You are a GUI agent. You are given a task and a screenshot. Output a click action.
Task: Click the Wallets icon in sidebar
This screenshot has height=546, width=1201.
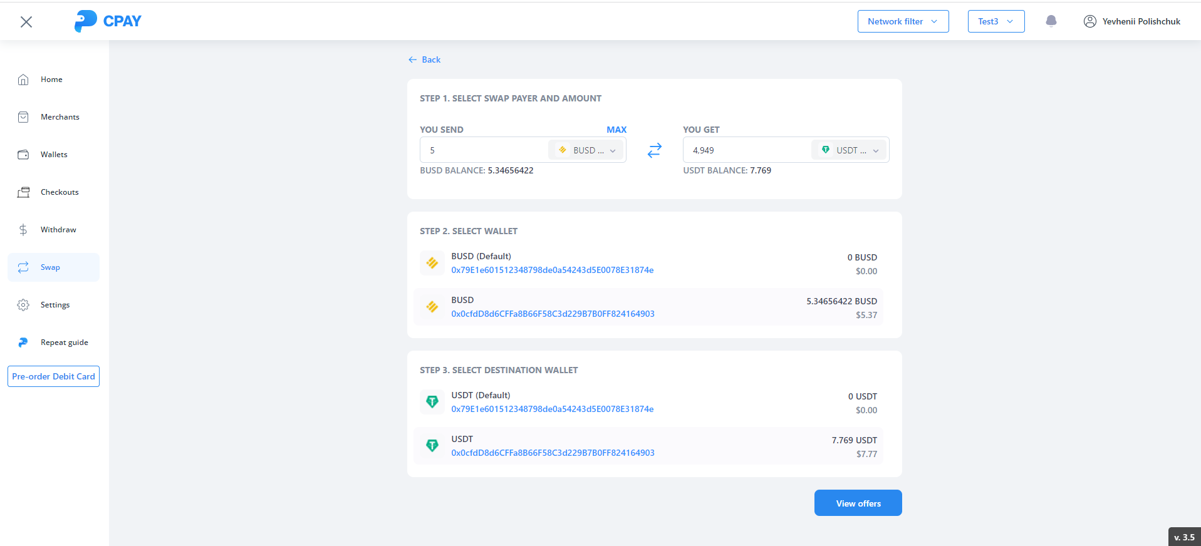[x=23, y=155]
